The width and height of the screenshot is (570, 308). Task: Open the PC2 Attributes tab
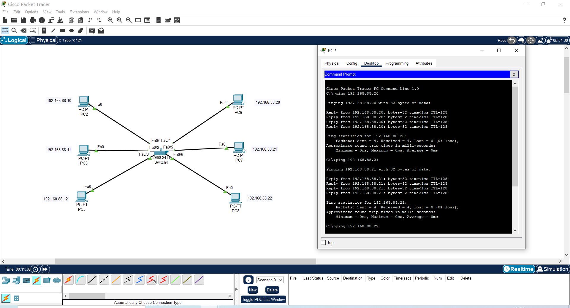pyautogui.click(x=424, y=63)
